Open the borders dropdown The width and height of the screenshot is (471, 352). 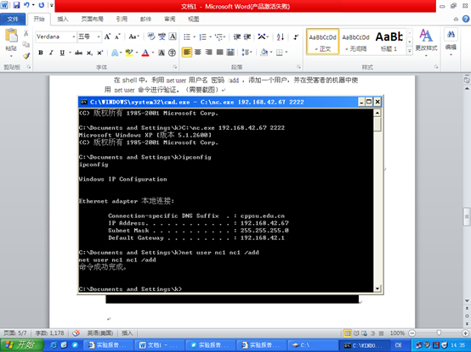[287, 53]
